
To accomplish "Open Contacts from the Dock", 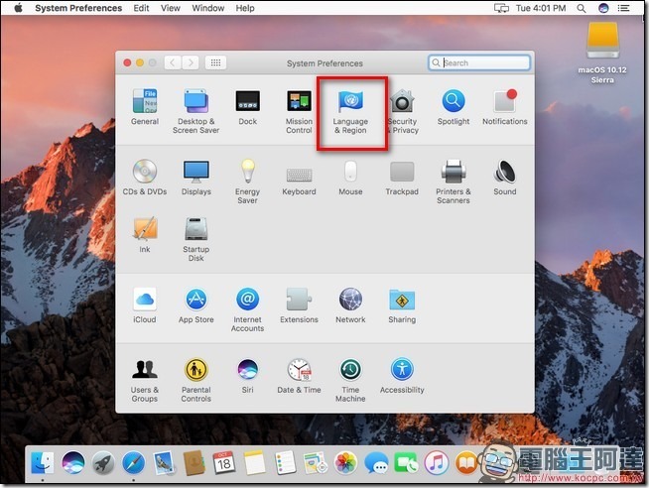I will pos(195,462).
